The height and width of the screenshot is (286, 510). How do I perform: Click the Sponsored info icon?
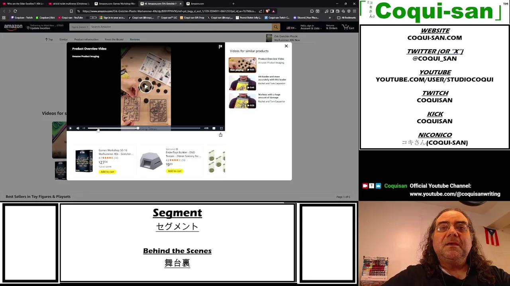[x=177, y=149]
